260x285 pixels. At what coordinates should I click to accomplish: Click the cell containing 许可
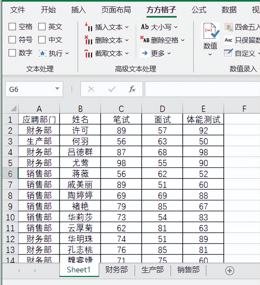point(80,130)
